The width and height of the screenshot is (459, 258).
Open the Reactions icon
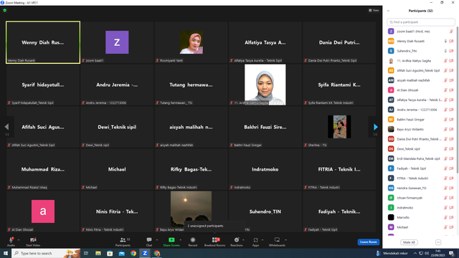tap(237, 240)
